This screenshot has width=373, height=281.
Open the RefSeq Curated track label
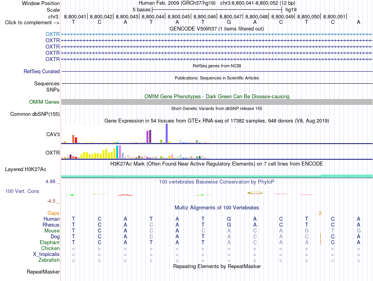pyautogui.click(x=42, y=71)
